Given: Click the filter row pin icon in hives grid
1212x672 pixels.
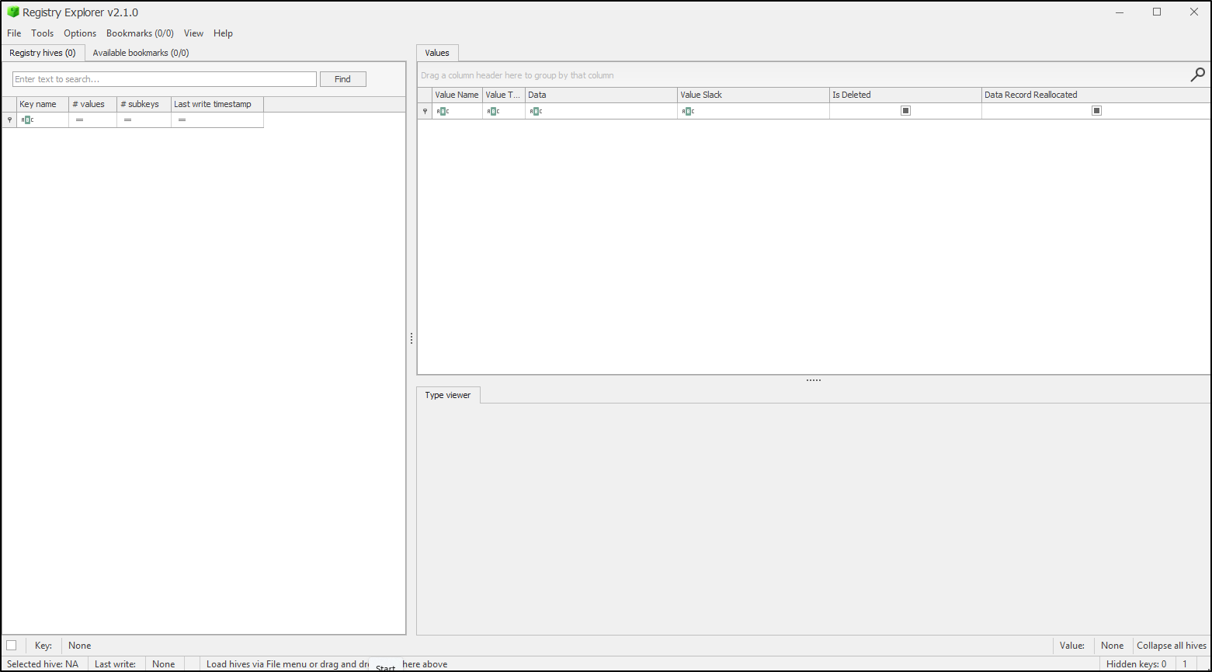Looking at the screenshot, I should 9,120.
